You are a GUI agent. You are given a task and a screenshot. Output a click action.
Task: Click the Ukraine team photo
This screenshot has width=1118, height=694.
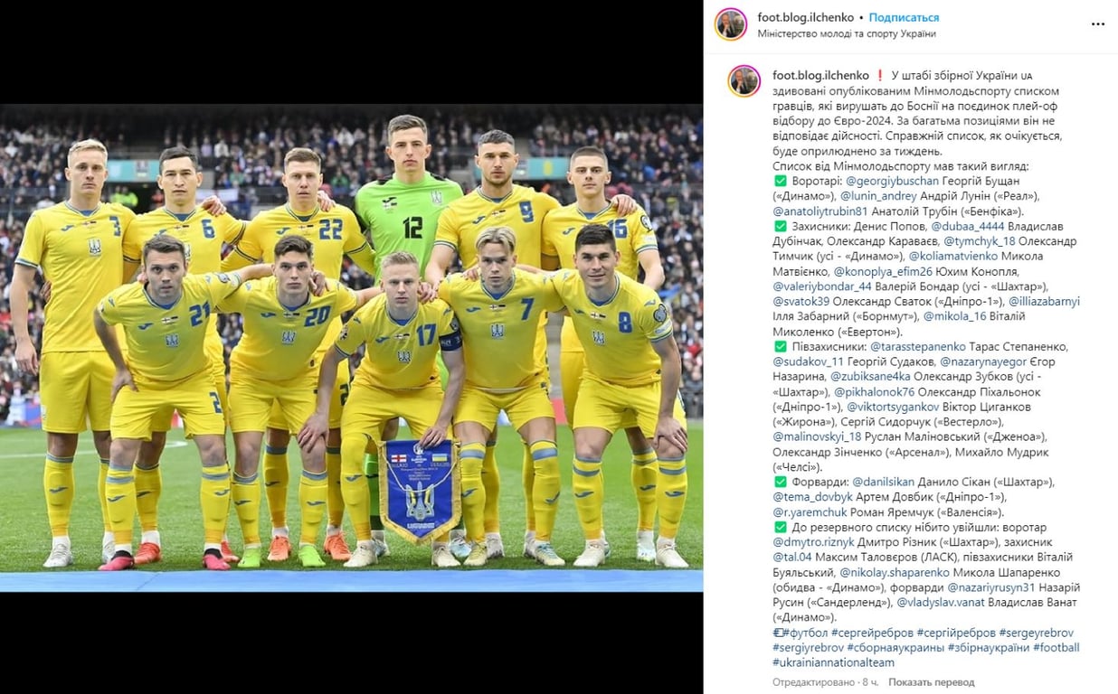click(351, 347)
